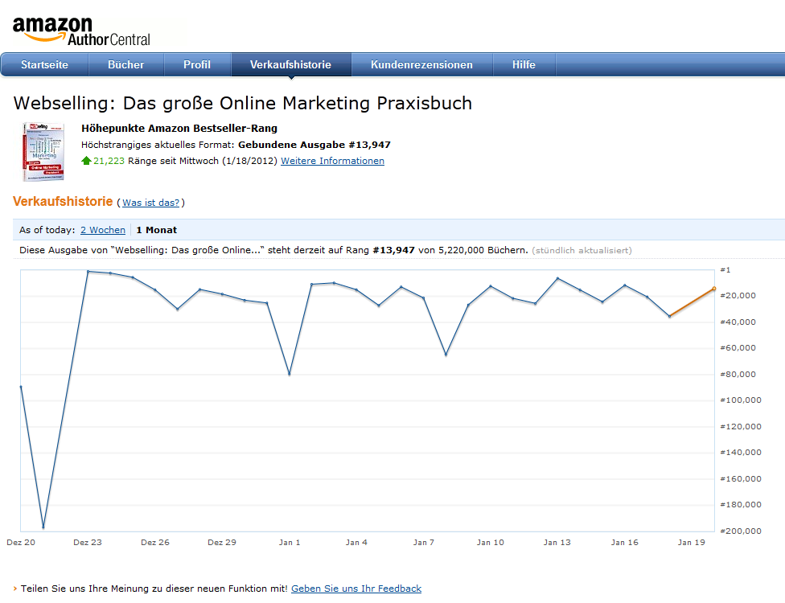Click the 'Jan 4' axis label
The height and width of the screenshot is (603, 785).
[x=356, y=543]
